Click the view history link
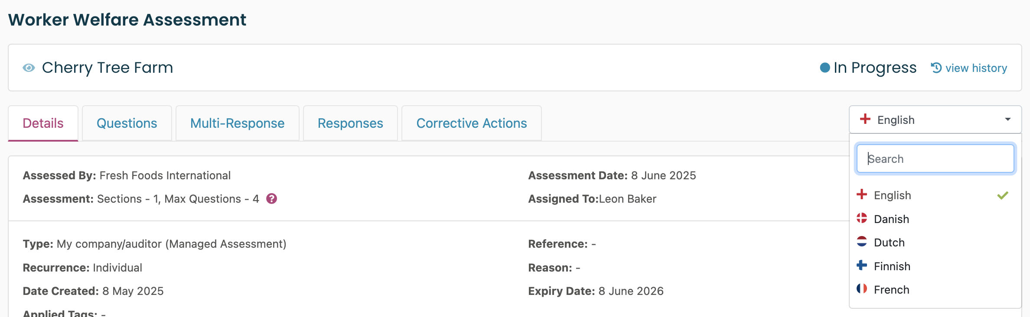 [x=976, y=68]
